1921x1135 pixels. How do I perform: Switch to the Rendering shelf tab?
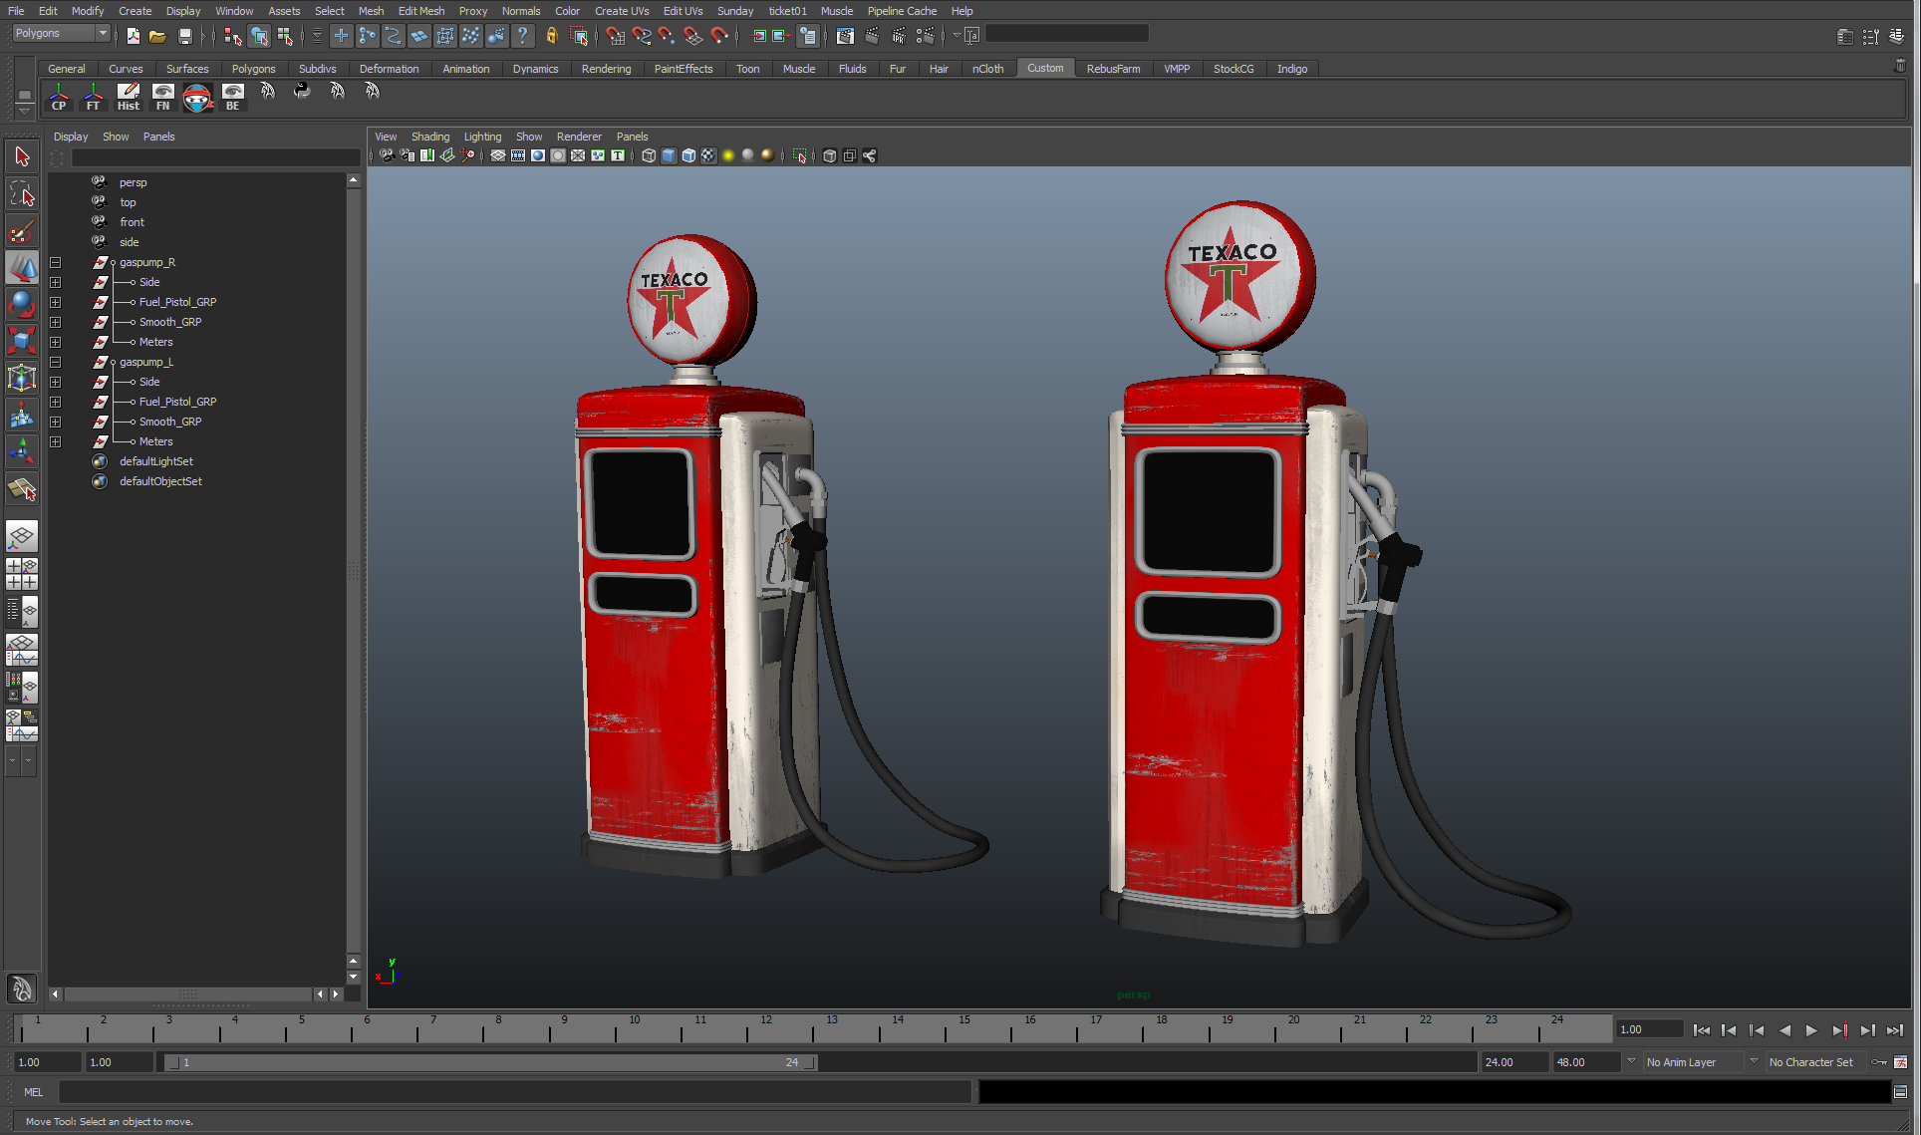click(x=606, y=69)
